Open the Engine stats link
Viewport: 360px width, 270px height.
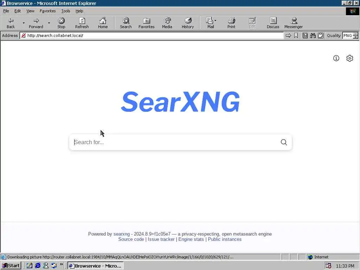tap(191, 239)
